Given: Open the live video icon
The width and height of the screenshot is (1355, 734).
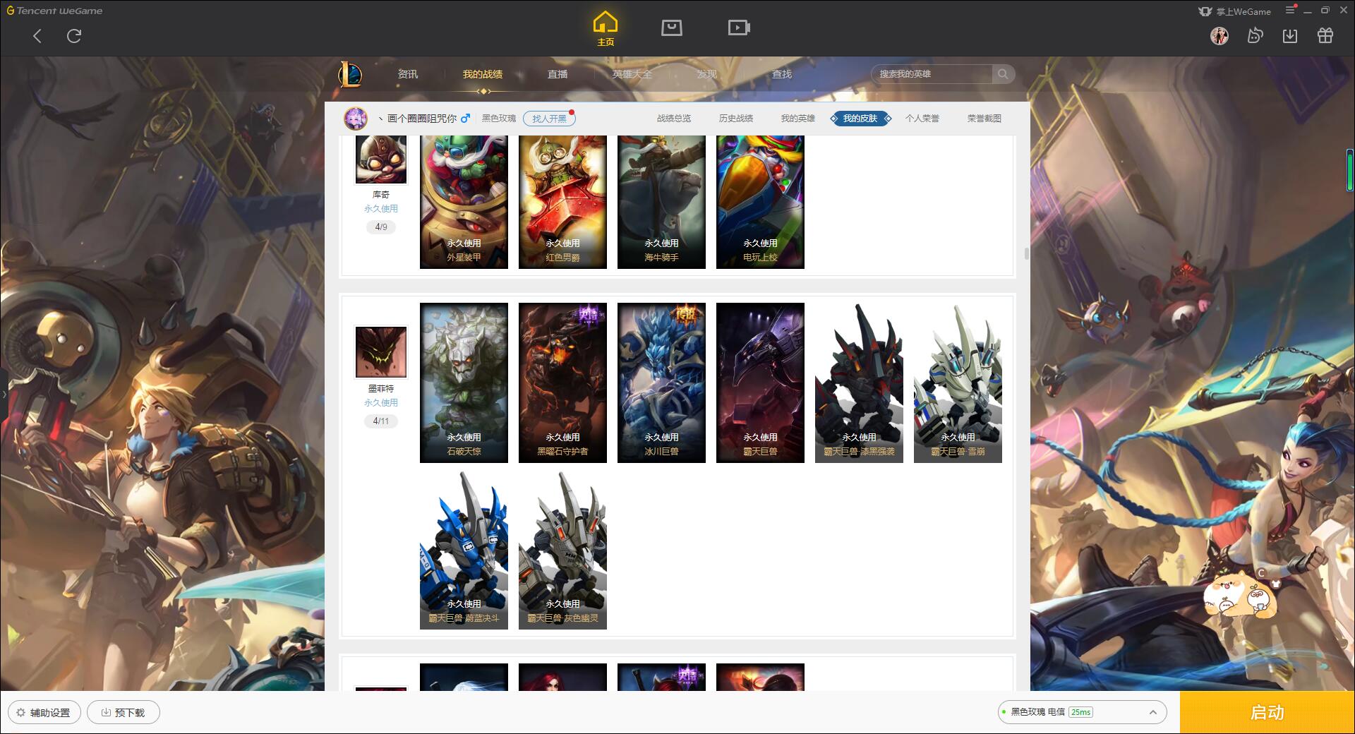Looking at the screenshot, I should tap(739, 28).
